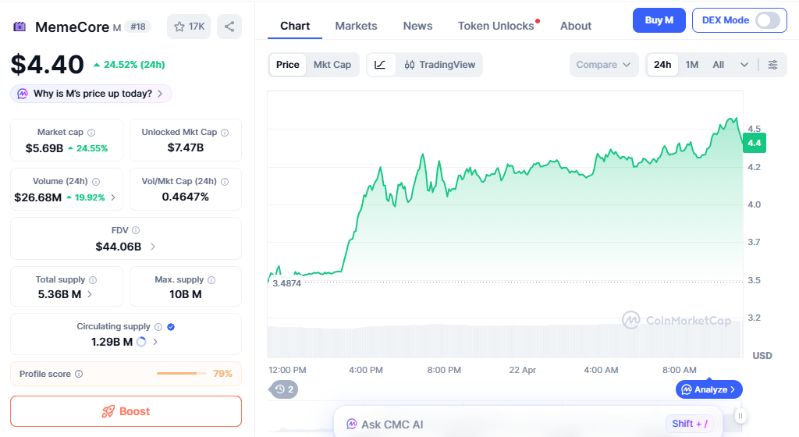Click the 10B M max supply value

[186, 294]
